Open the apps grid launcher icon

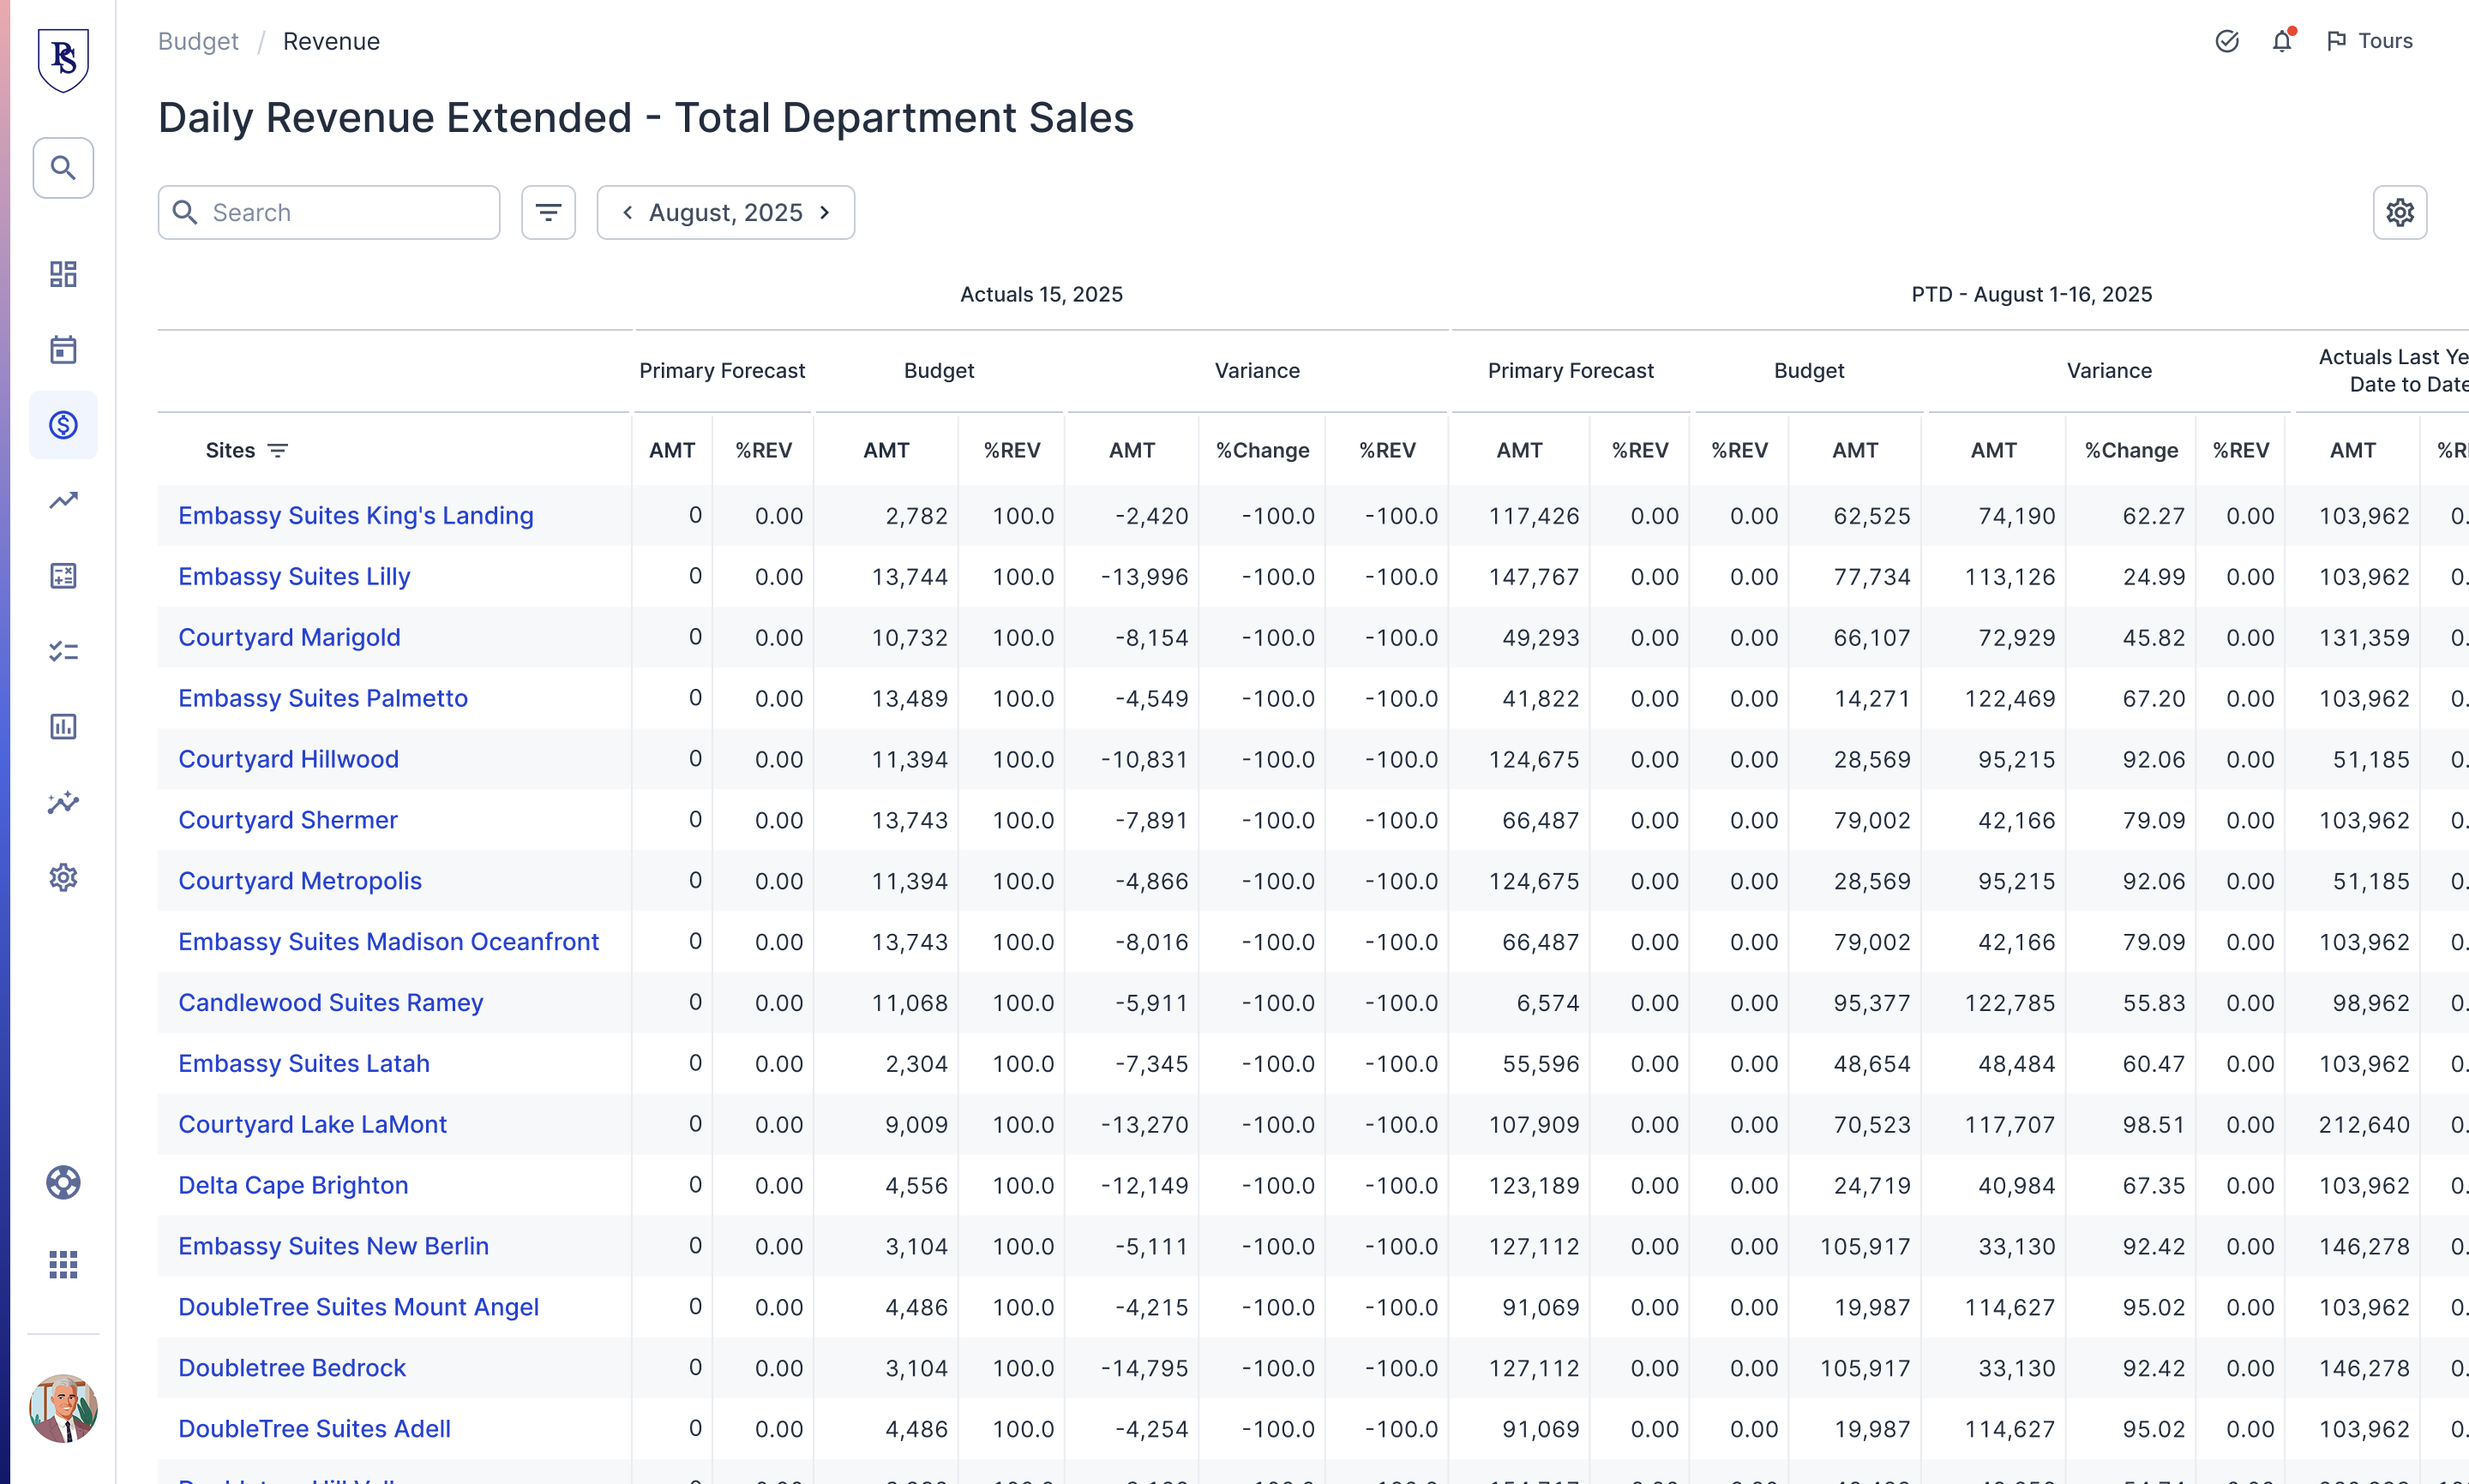point(63,1265)
